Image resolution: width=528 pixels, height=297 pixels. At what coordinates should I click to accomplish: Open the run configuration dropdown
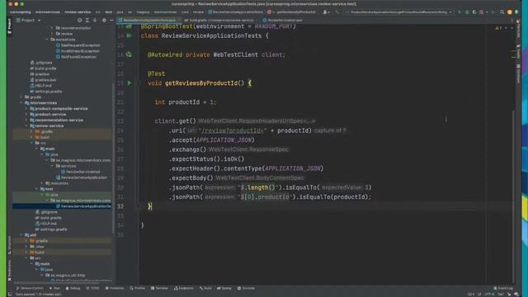(x=399, y=12)
